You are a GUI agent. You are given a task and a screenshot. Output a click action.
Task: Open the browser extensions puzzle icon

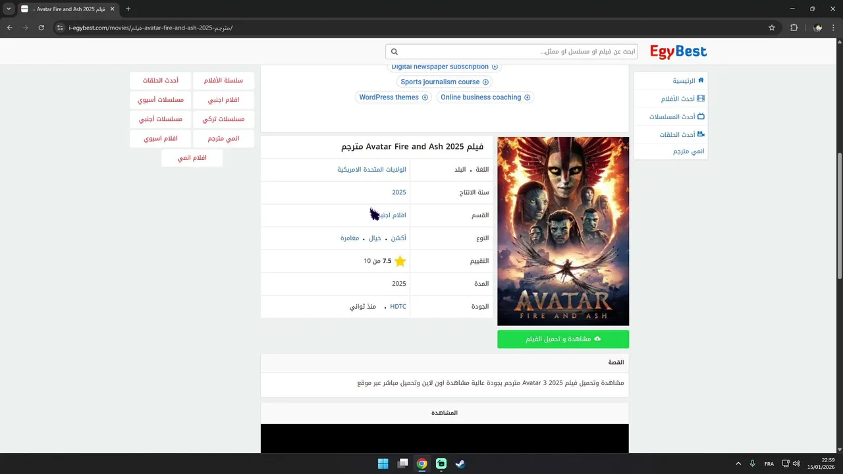coord(794,28)
